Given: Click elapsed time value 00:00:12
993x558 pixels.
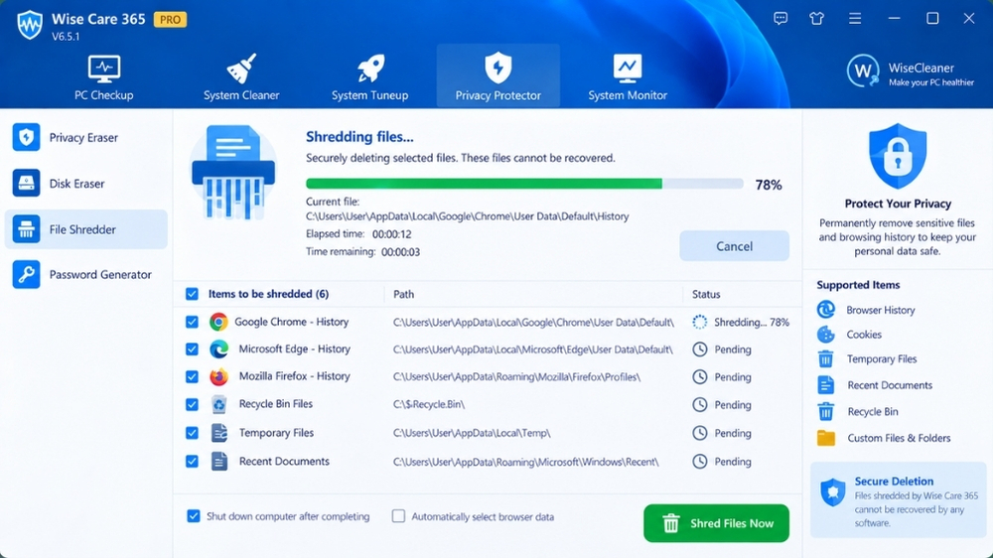Looking at the screenshot, I should click(x=392, y=233).
